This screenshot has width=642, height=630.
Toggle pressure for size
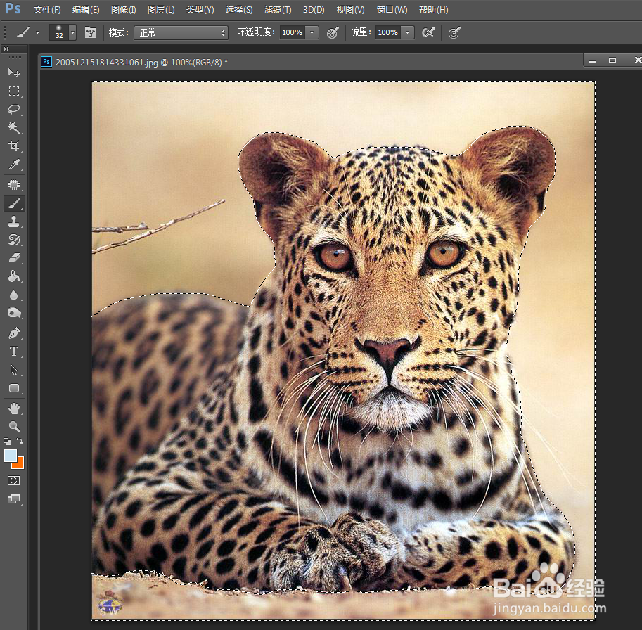tap(454, 33)
